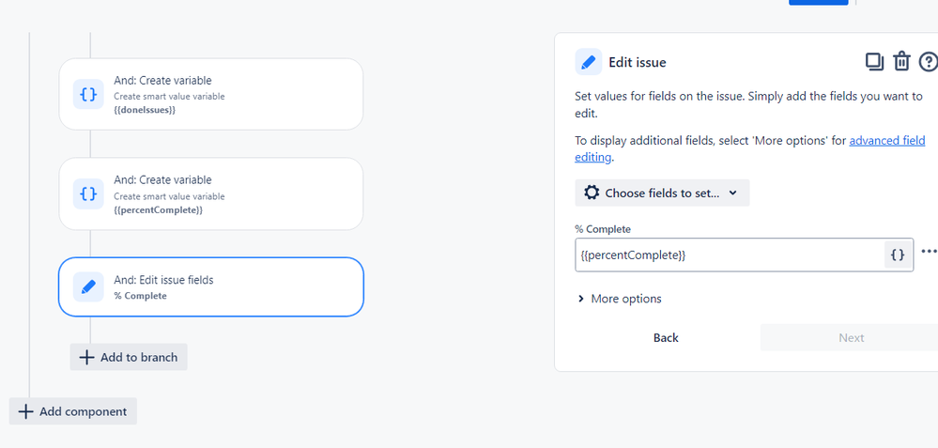The width and height of the screenshot is (938, 448).
Task: Open Choose fields to set dropdown
Action: 662,193
